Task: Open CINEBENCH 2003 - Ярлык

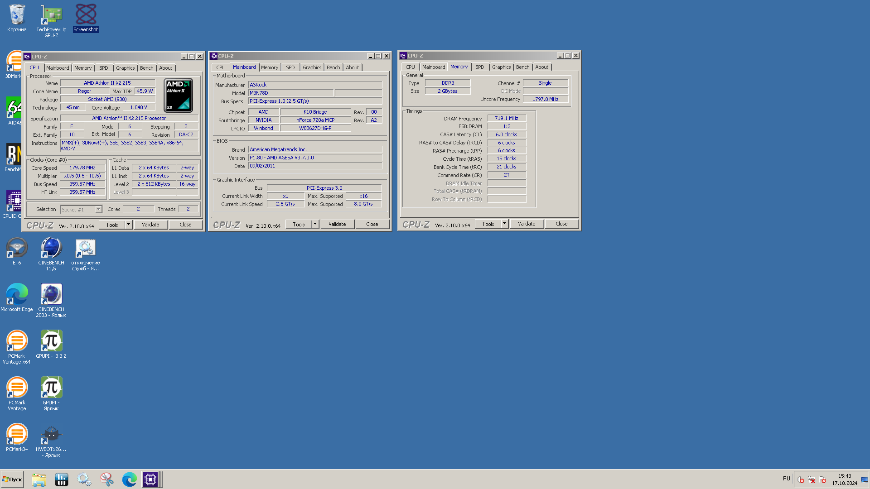Action: point(51,300)
